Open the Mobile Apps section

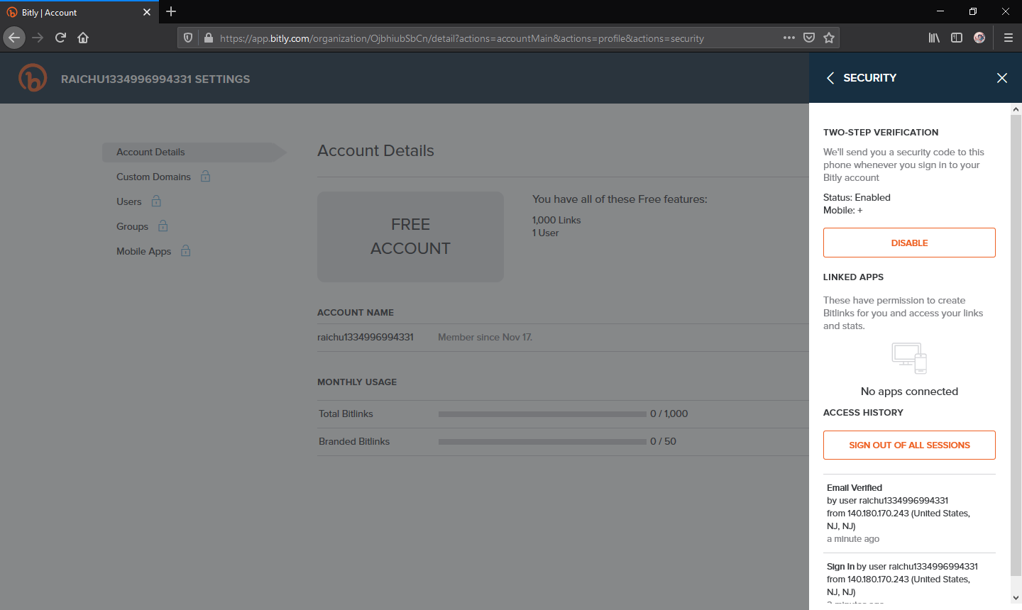pyautogui.click(x=143, y=251)
